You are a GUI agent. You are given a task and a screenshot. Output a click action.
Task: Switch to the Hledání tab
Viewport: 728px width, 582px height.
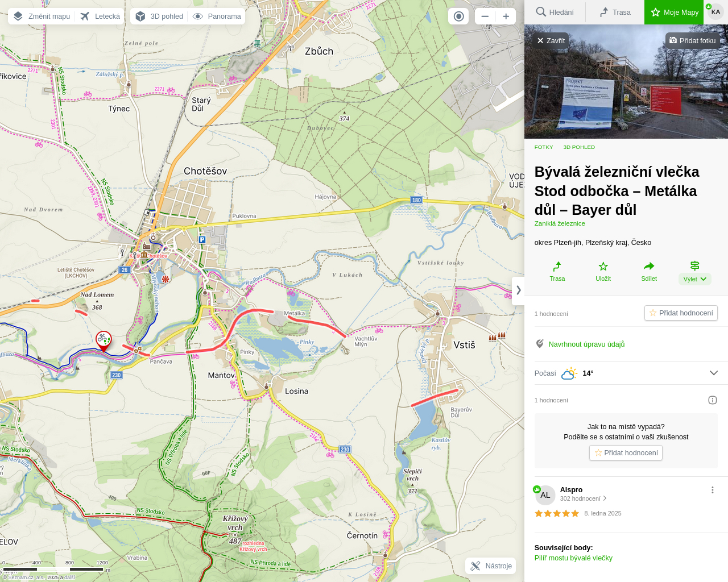(555, 12)
